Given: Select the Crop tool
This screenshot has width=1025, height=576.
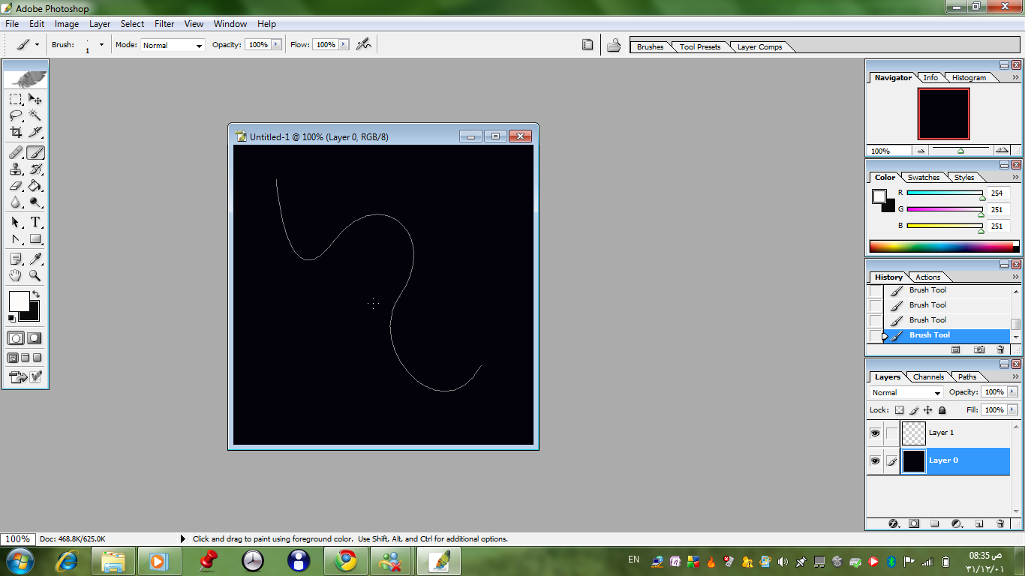Looking at the screenshot, I should 16,133.
